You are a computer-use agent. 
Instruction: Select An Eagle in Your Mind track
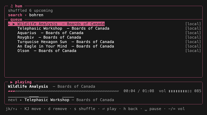pyautogui.click(x=66, y=46)
